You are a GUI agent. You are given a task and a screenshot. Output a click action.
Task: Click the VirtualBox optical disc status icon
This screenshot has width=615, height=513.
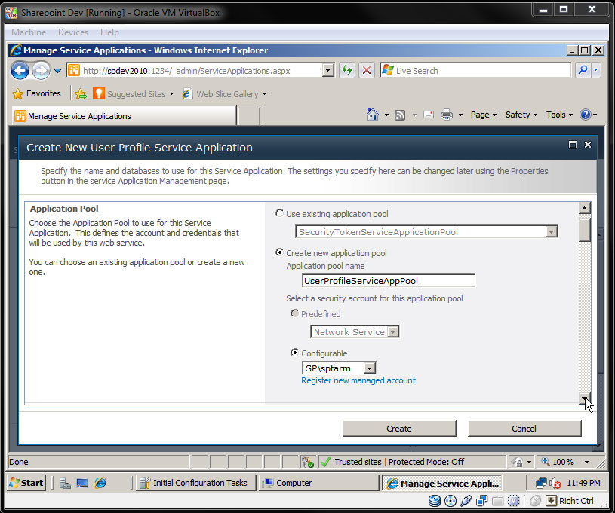[x=450, y=501]
